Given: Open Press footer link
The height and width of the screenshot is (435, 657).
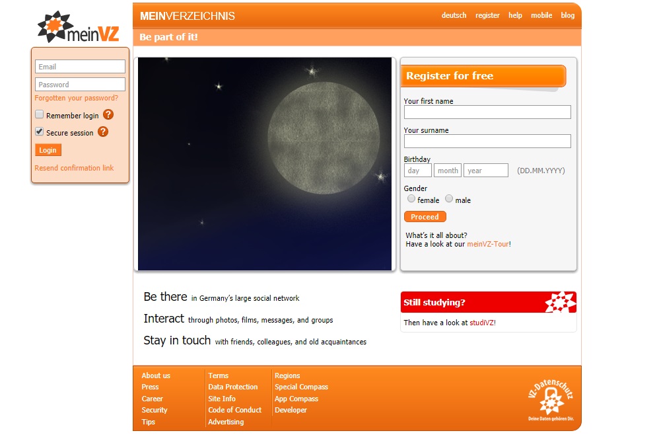Looking at the screenshot, I should coord(150,387).
